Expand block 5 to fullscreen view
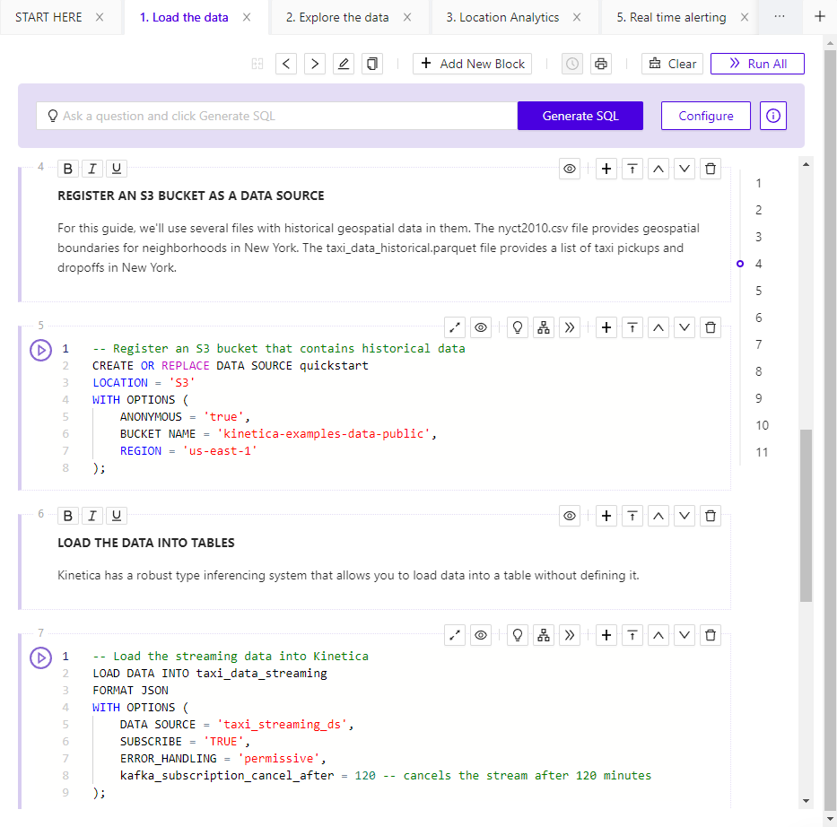 [454, 326]
